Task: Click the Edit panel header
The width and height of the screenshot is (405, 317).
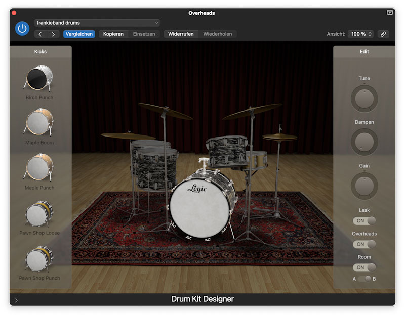Action: (x=364, y=52)
